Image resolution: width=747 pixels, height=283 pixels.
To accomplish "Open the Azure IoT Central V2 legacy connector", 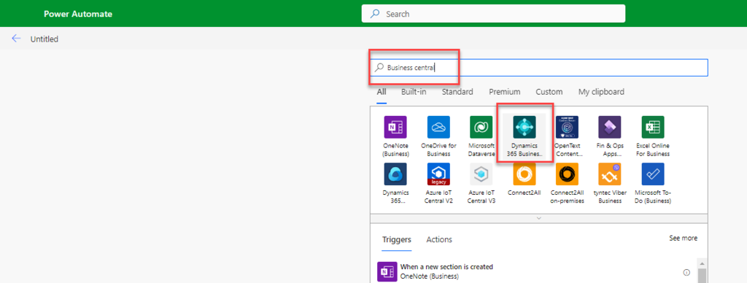I will click(438, 174).
